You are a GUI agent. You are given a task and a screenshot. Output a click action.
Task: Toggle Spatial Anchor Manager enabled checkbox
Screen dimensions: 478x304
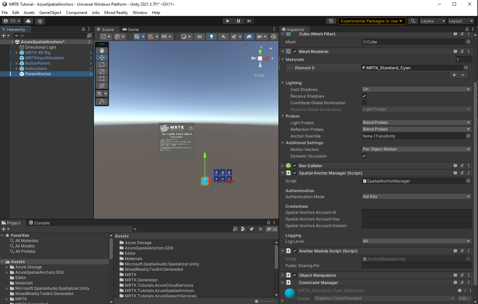(x=295, y=173)
